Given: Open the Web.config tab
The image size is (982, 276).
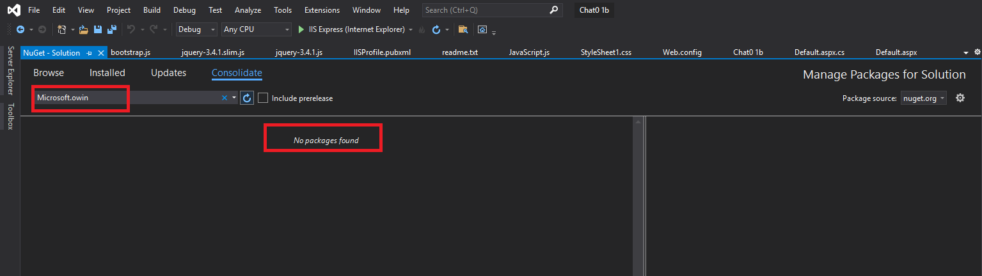Looking at the screenshot, I should 682,52.
